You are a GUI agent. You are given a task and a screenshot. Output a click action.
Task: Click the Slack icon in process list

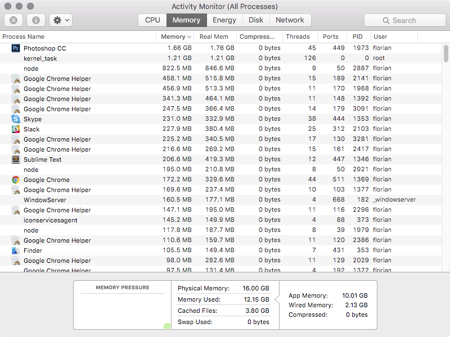(16, 129)
